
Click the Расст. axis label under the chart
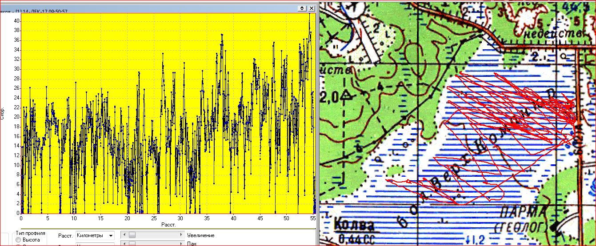pyautogui.click(x=168, y=225)
